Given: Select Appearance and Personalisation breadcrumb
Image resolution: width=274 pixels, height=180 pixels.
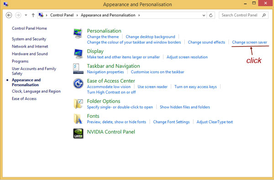Looking at the screenshot, I should click(x=108, y=15).
